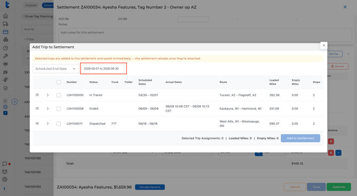
Task: Click the Save button
Action: pos(317,187)
